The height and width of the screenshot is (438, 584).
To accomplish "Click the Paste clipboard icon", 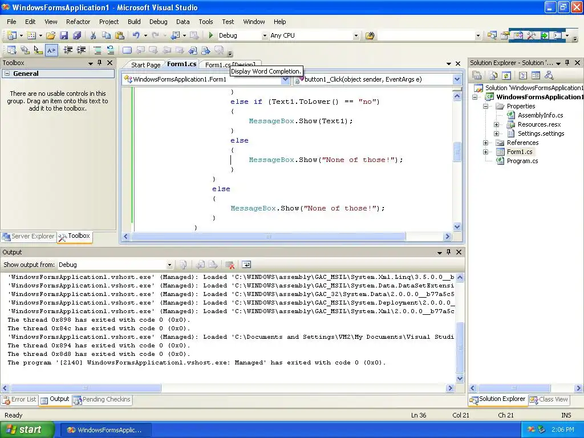I will (120, 35).
